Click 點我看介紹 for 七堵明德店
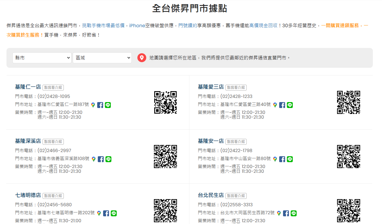 click(53, 196)
